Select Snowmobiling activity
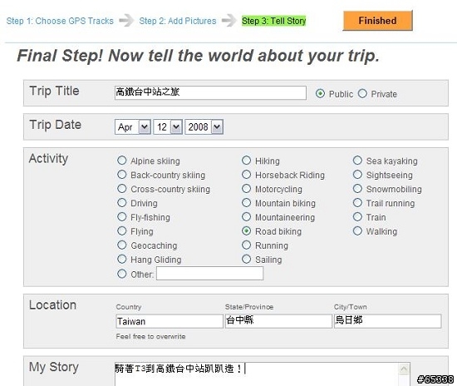 click(x=357, y=189)
